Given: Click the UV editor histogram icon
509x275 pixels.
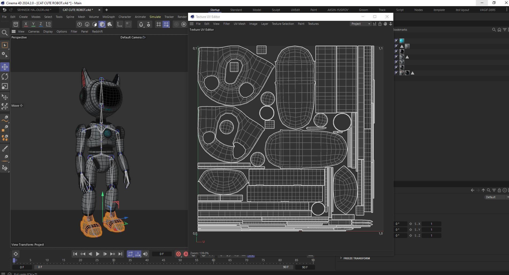Looking at the screenshot, I should click(x=375, y=24).
